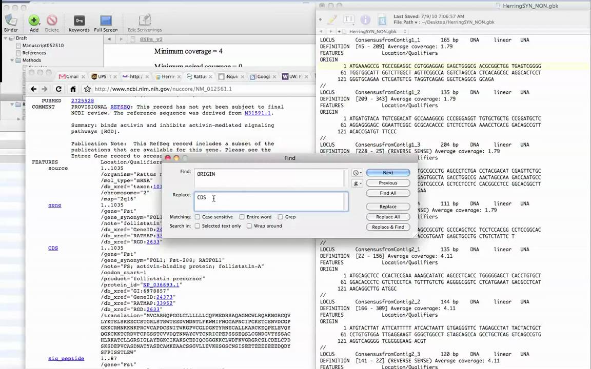The image size is (591, 369).
Task: Open the Add button dropdown arrow in Scrivener
Action: [40, 23]
